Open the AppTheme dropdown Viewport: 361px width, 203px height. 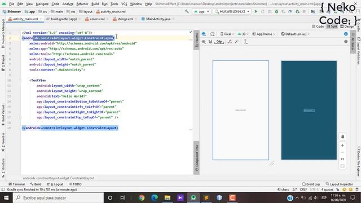tap(263, 34)
